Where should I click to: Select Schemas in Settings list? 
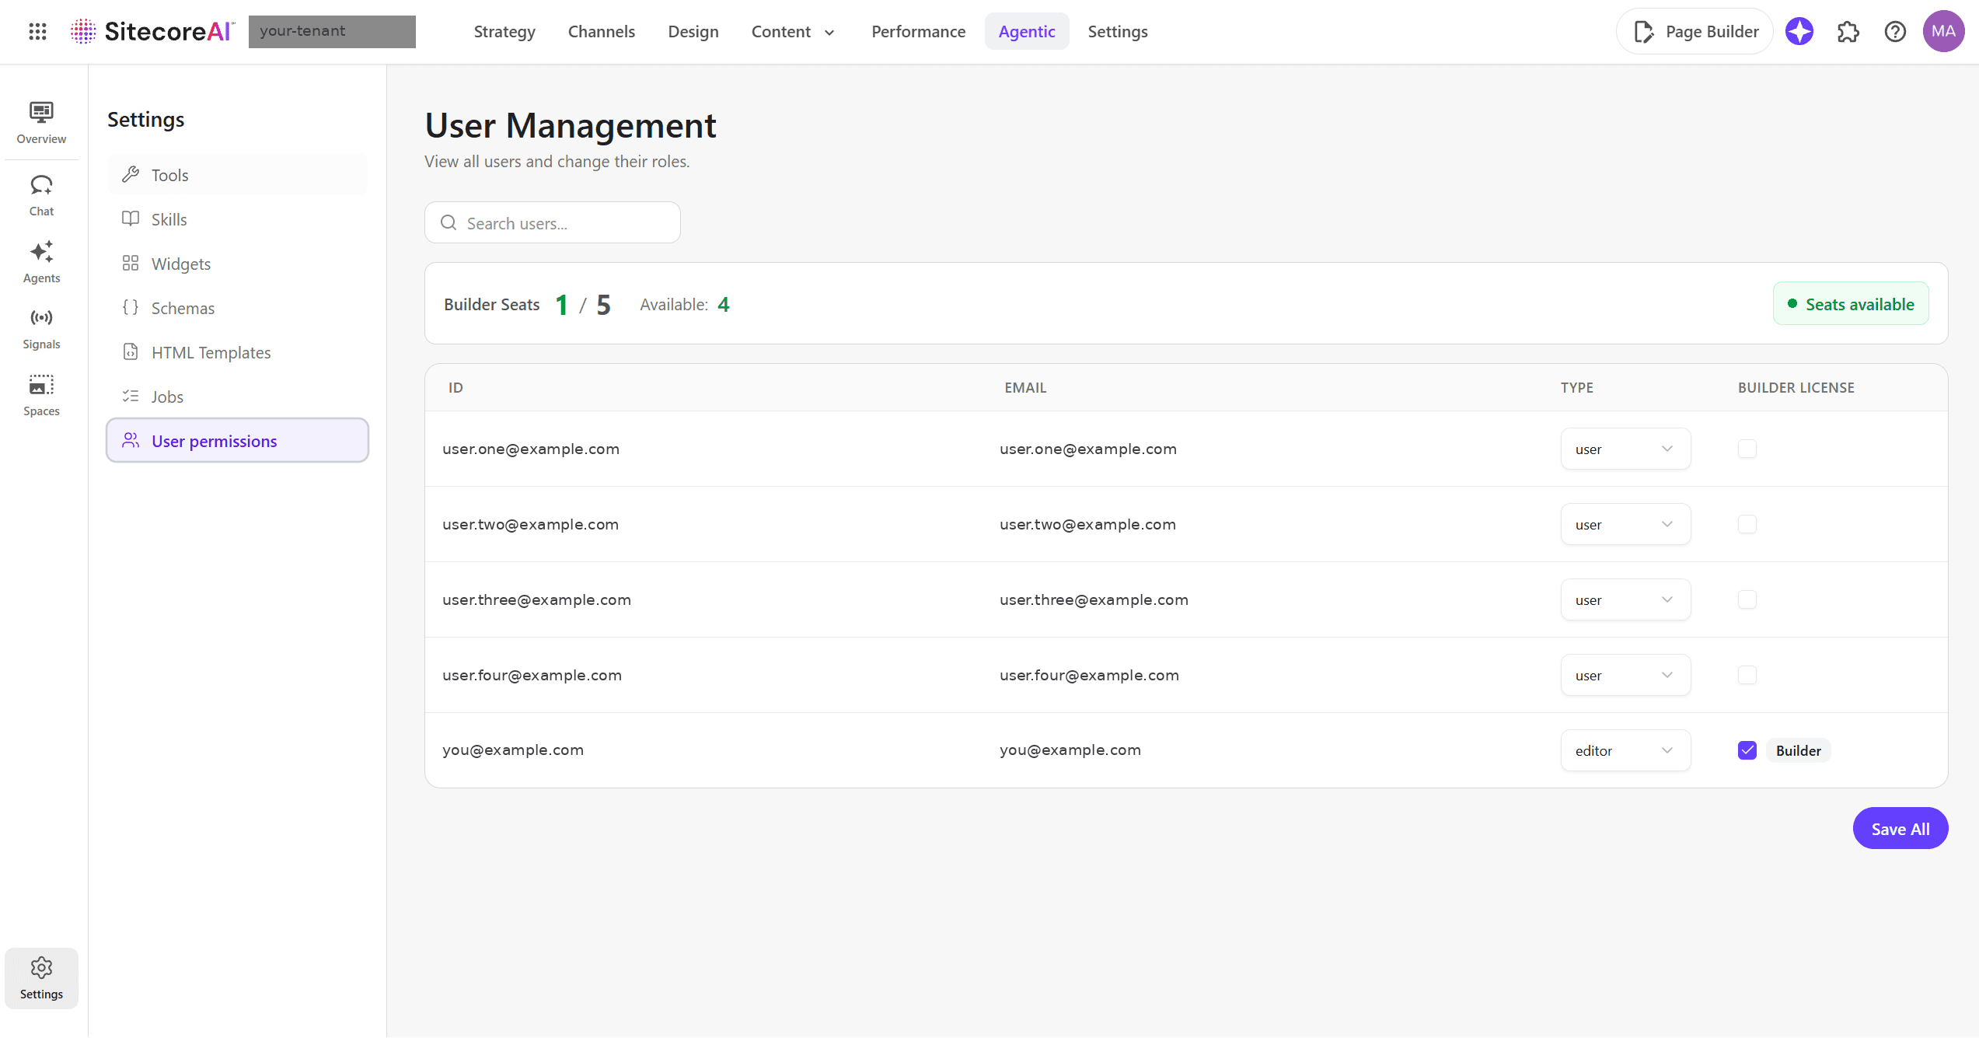point(237,308)
